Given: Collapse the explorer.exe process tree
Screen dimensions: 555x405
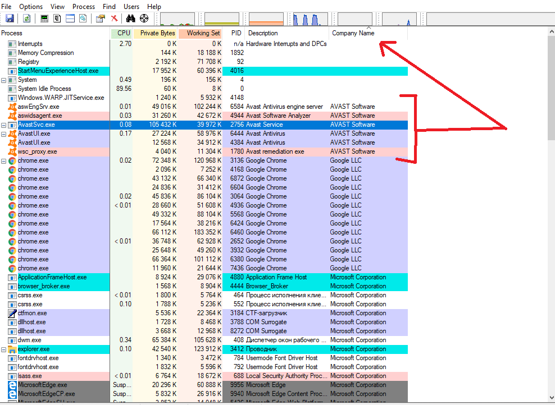Looking at the screenshot, I should click(4, 349).
